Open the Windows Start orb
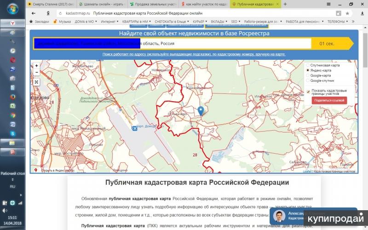This screenshot has width=368, height=230. tap(12, 9)
